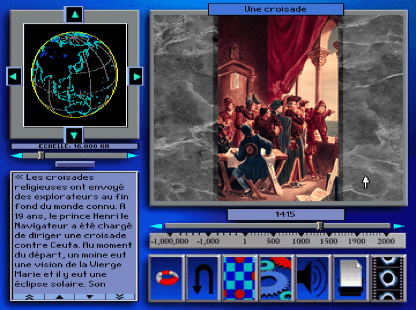Click the 'ECHELLE: 16.000 KM' label

point(75,146)
